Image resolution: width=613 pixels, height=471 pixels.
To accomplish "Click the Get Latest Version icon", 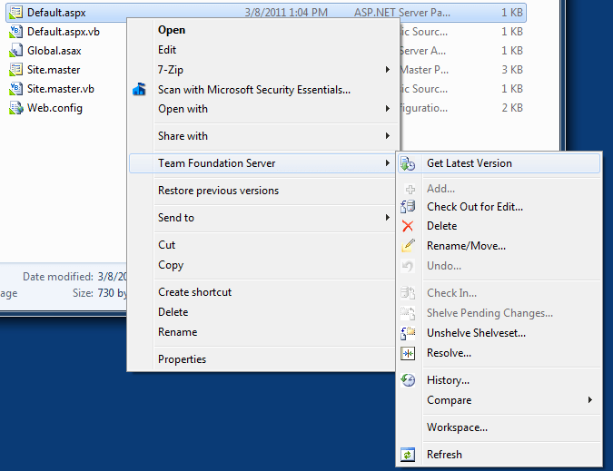I will 408,163.
